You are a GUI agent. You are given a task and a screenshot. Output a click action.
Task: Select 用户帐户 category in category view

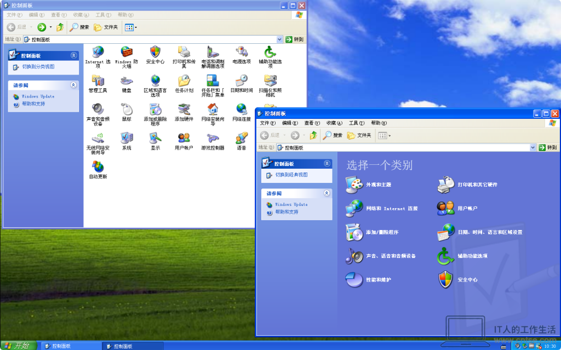(457, 208)
